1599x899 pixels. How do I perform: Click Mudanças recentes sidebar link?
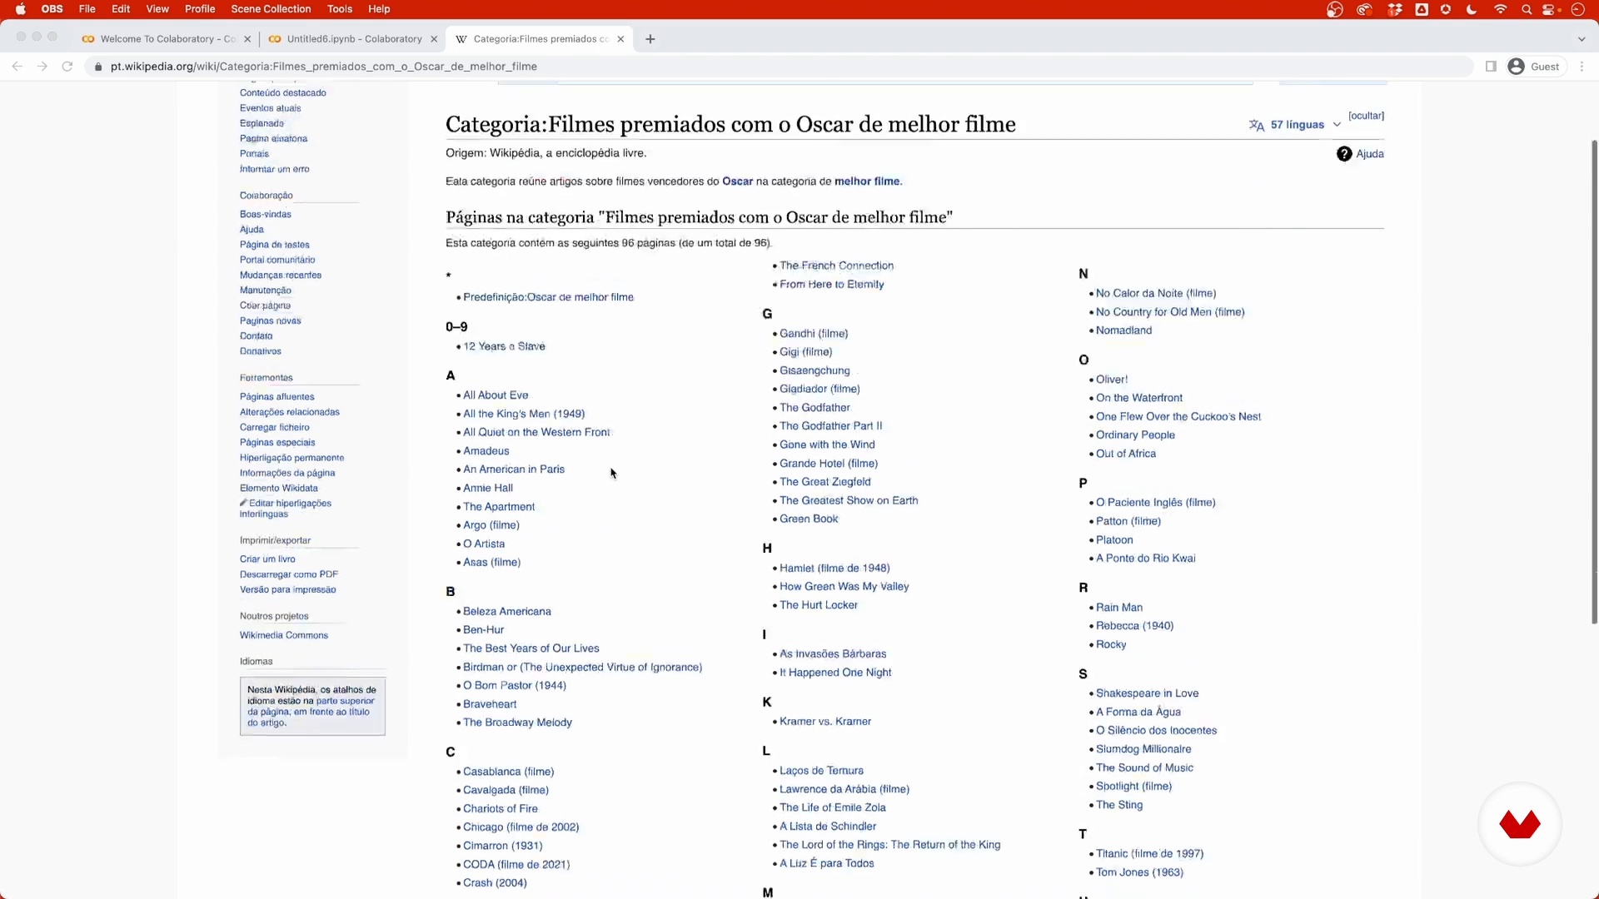[x=281, y=276]
